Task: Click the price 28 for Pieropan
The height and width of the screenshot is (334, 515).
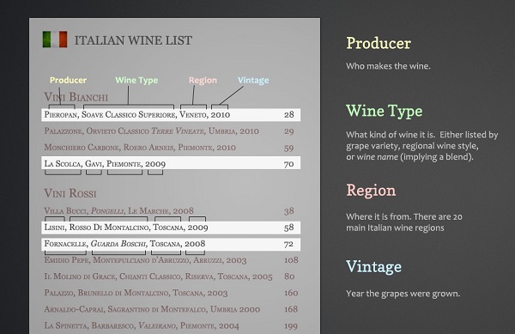Action: click(x=289, y=114)
